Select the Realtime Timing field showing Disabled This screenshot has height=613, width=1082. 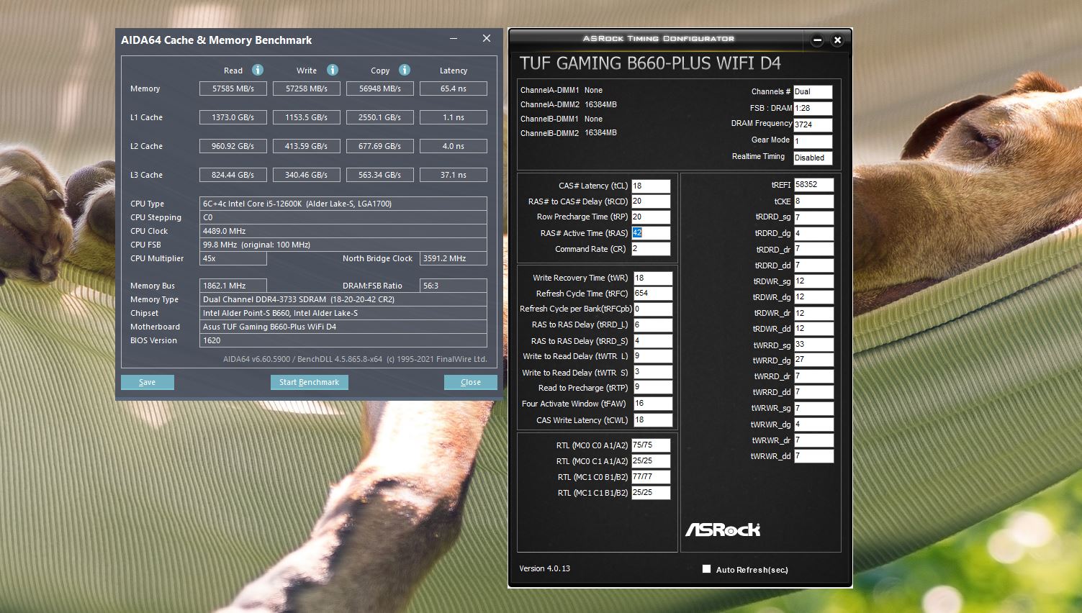pyautogui.click(x=813, y=158)
